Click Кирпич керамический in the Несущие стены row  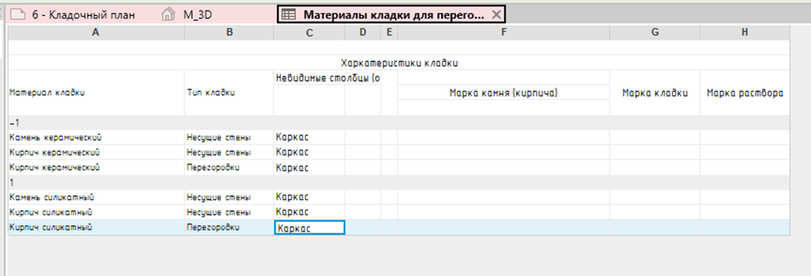[x=96, y=153]
